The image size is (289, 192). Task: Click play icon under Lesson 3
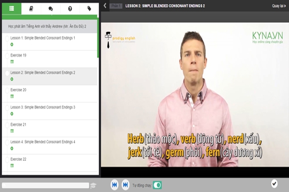pyautogui.click(x=12, y=114)
